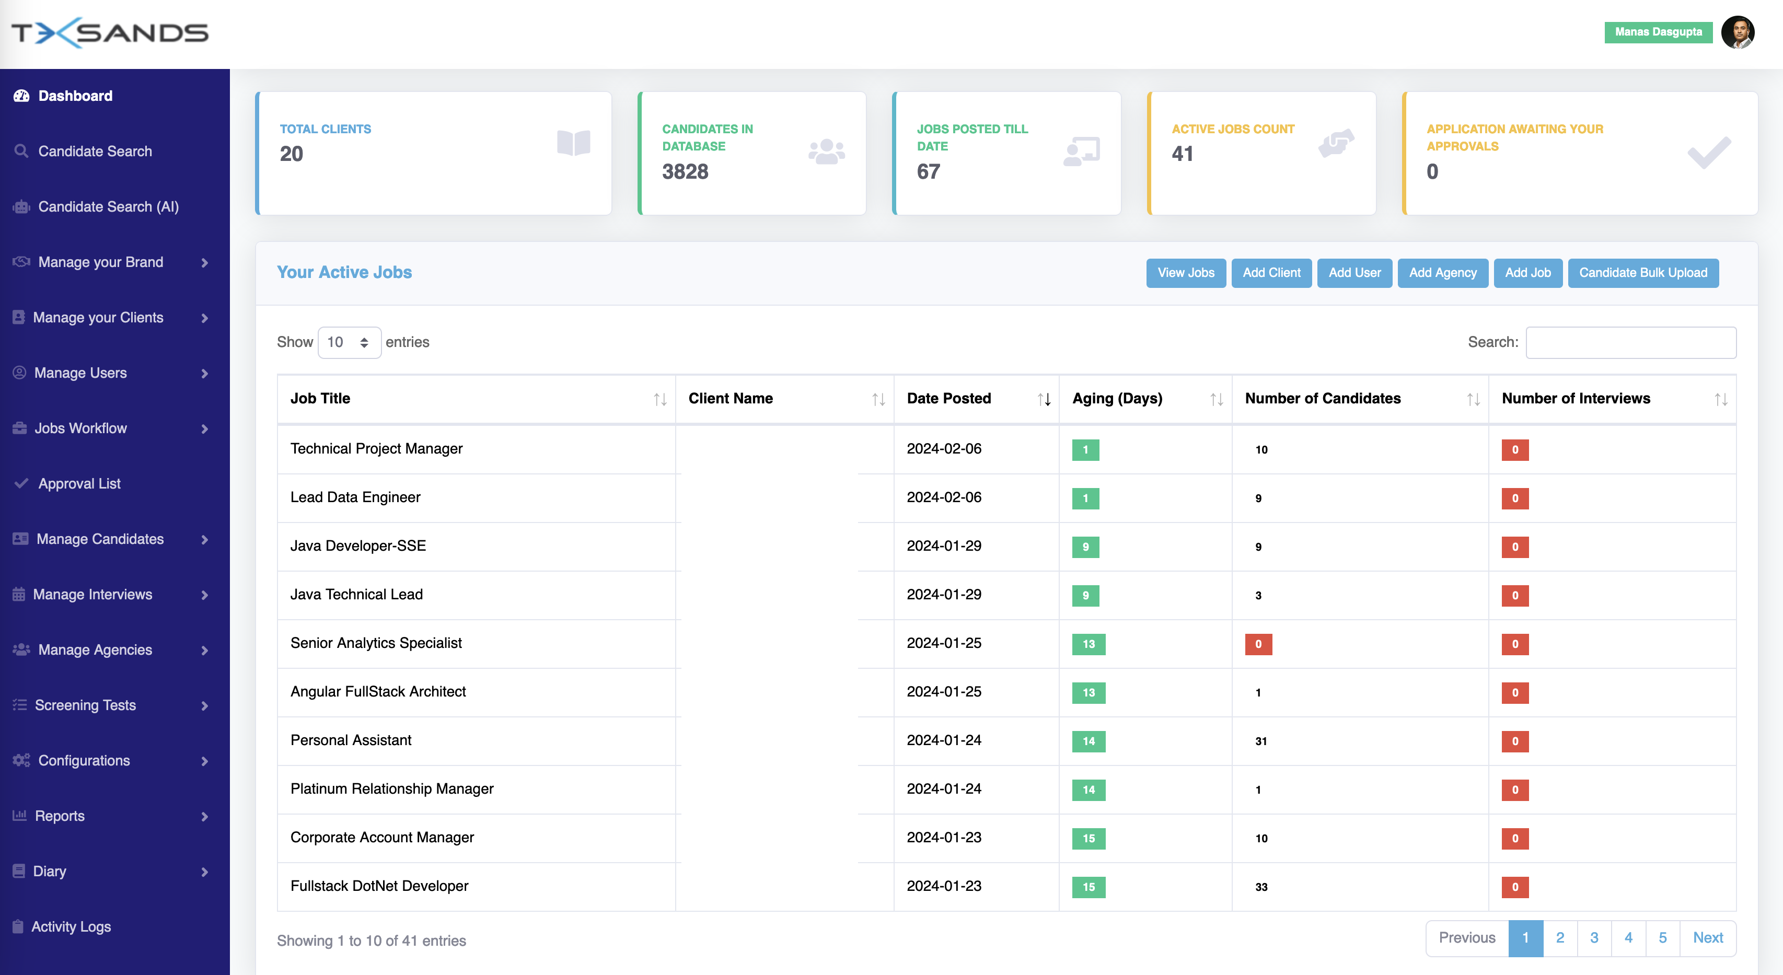Click the Activity Logs clipboard icon
Screen dimensions: 1783x975
tap(18, 926)
